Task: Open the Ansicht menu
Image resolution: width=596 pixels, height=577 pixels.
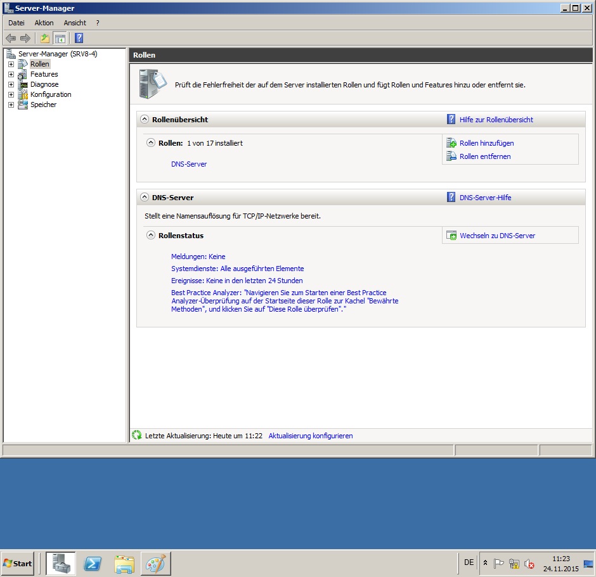Action: pos(75,23)
